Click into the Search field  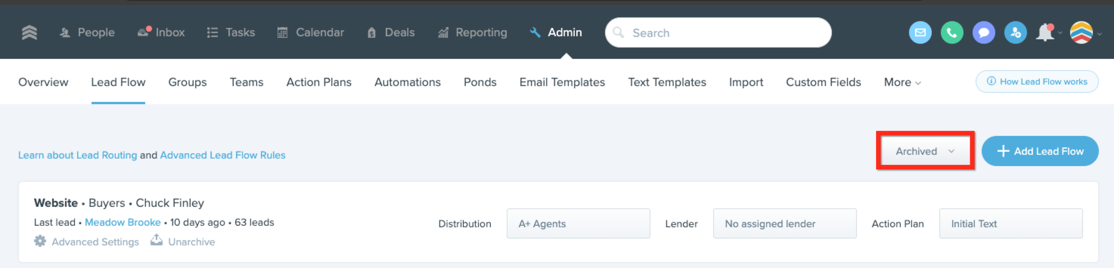pos(718,32)
